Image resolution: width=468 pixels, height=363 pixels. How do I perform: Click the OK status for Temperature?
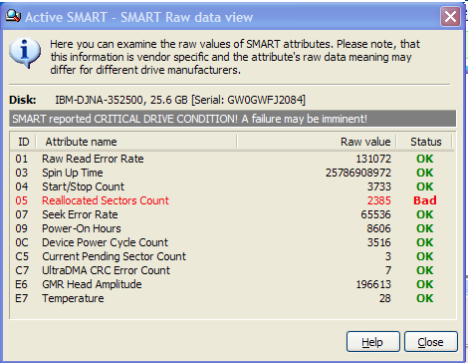pos(425,298)
